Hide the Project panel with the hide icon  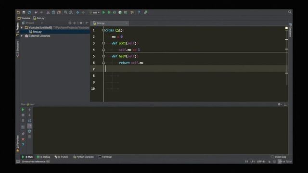coord(87,23)
